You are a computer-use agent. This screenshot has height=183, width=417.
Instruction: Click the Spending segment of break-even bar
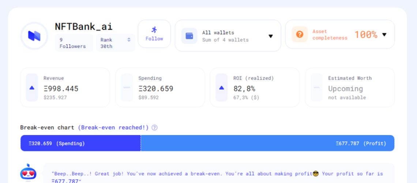(80, 143)
